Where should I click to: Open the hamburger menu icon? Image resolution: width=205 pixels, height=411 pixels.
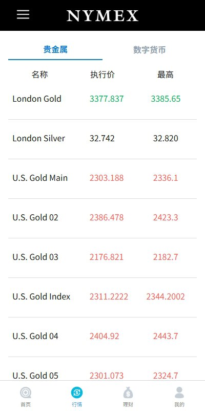pyautogui.click(x=23, y=14)
